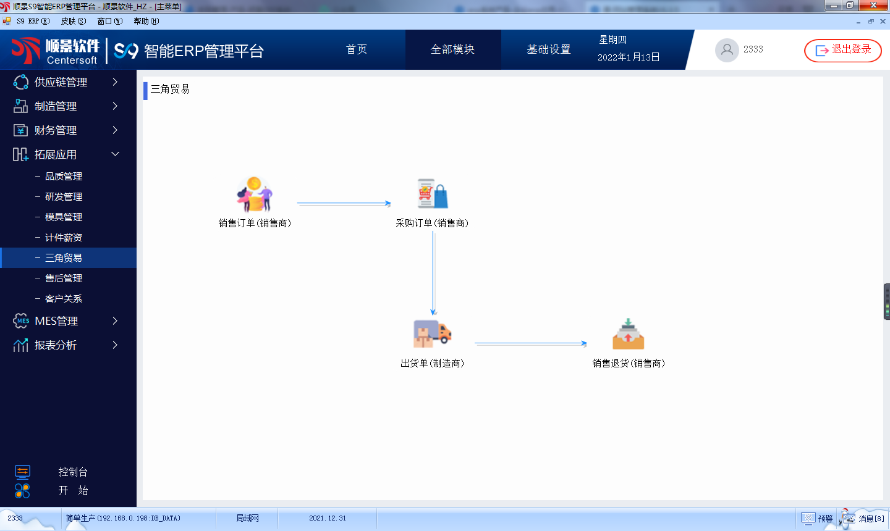Screen dimensions: 890x531
Task: Click the 销售退货(销售商) label
Action: click(629, 363)
